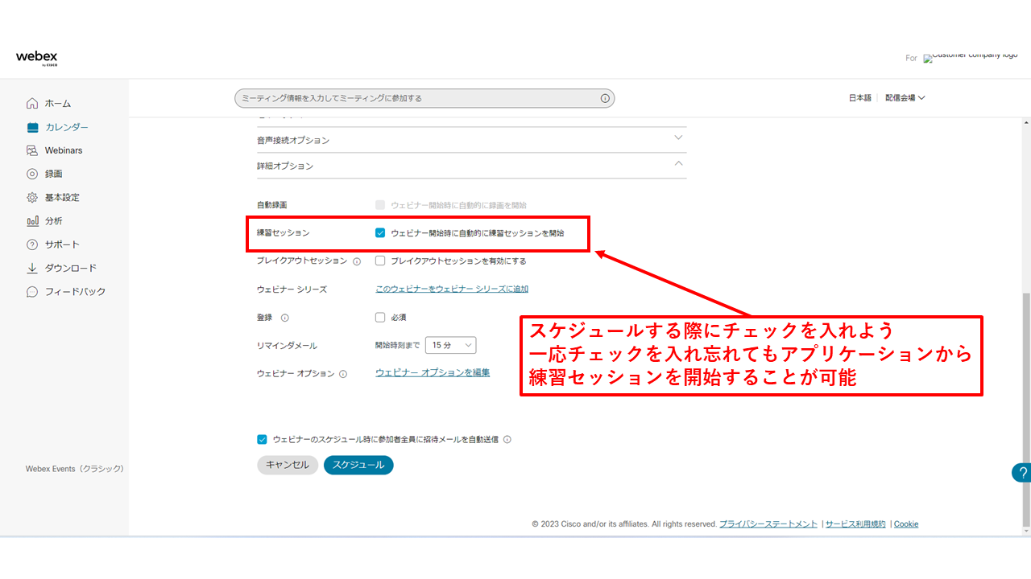This screenshot has height=579, width=1031.
Task: Open the ウェビナー オプションを編集 link
Action: pos(432,372)
